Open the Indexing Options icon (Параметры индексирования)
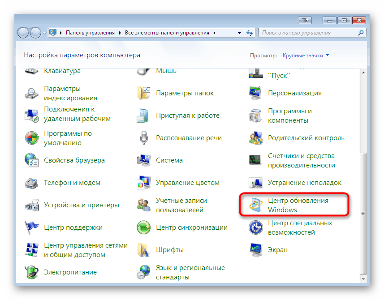The image size is (384, 300). [32, 93]
